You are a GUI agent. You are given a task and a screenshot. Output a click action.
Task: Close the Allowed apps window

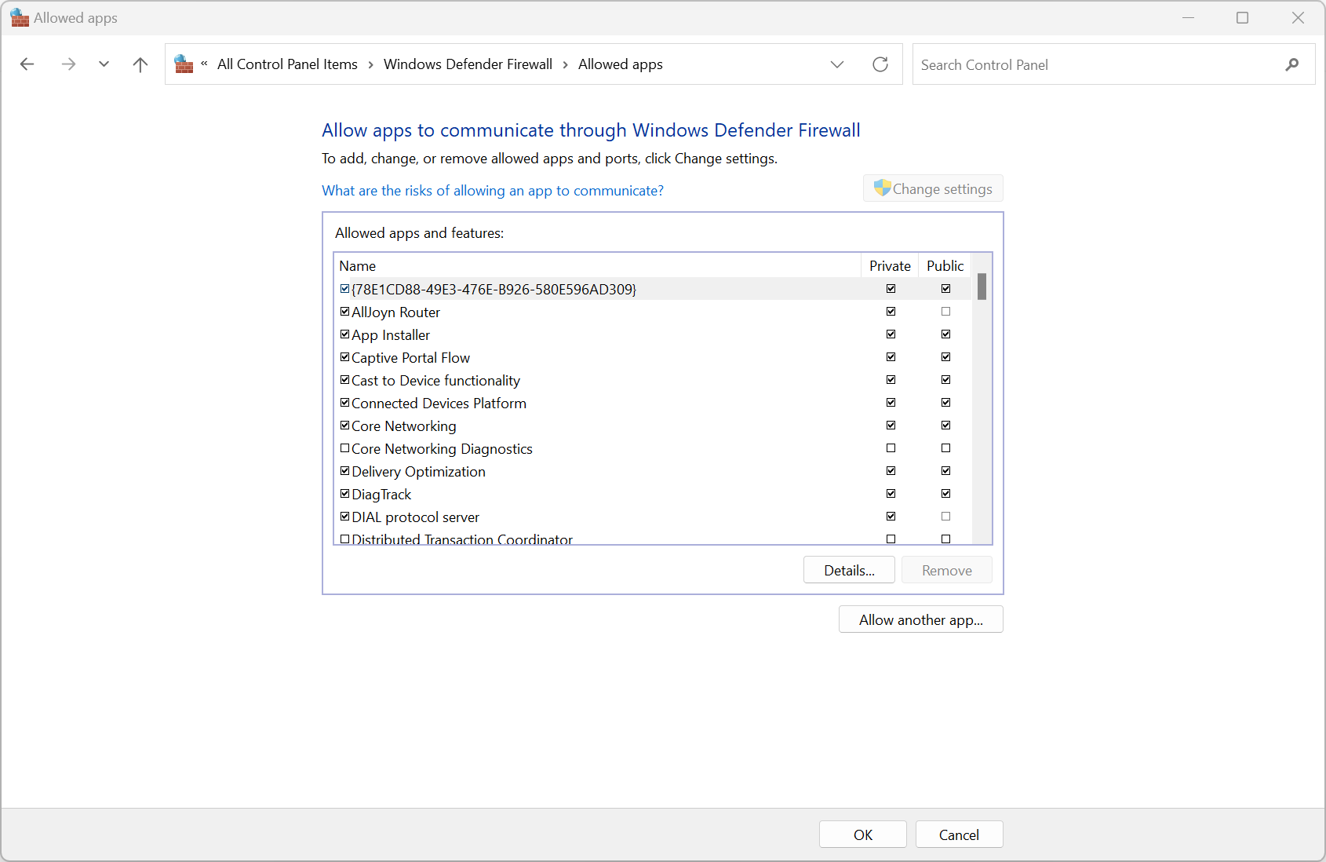1298,17
